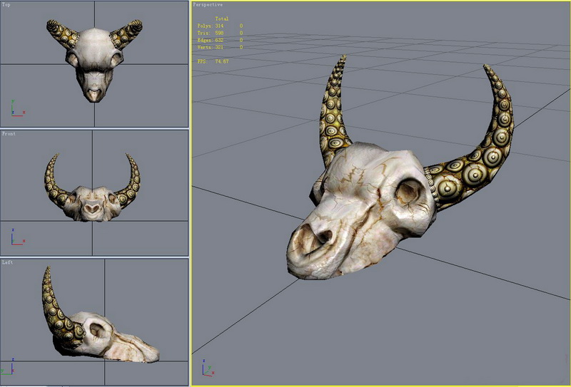Click the axis gizmo in Top viewport

pos(15,108)
